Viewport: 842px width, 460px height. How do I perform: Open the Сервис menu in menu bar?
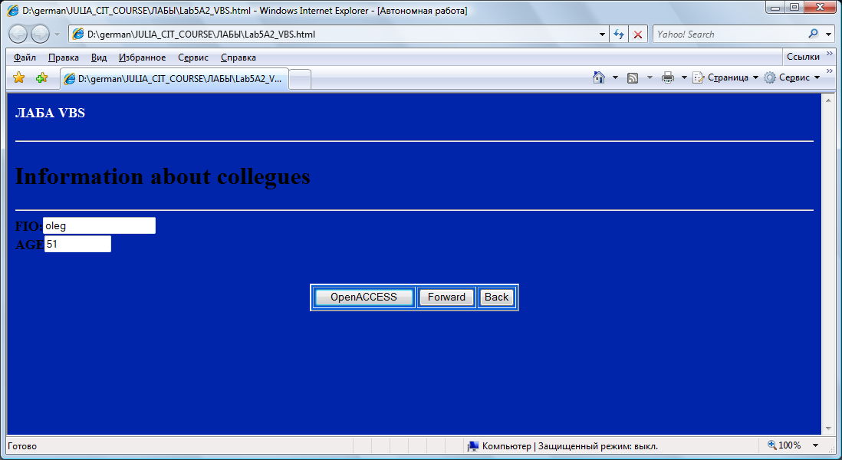pos(193,58)
